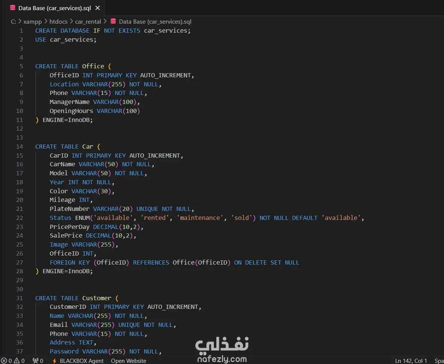Image resolution: width=444 pixels, height=364 pixels.
Task: Open the errors and warnings problems indicator
Action: 13,361
